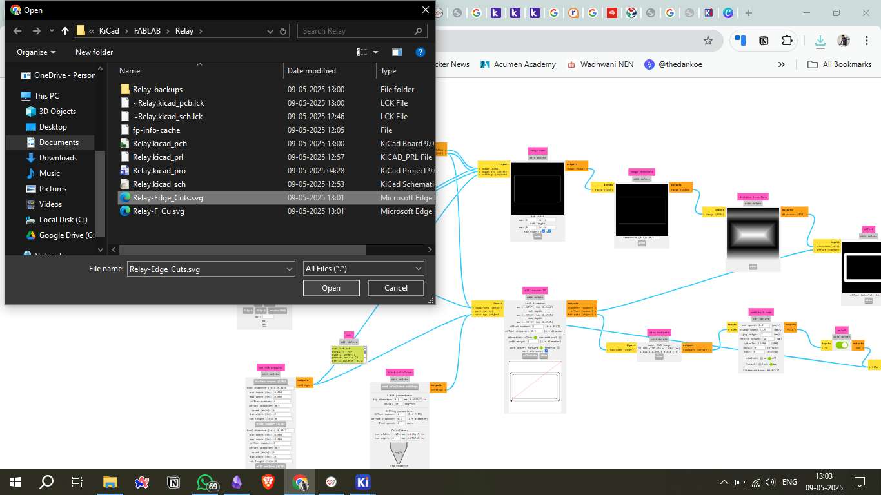Sort files by Date modified column
Screen dimensions: 881x495
329,71
